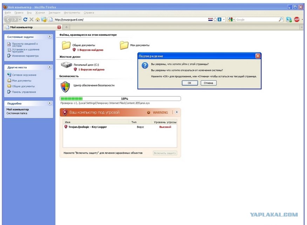Viewport: 307px width, 225px height.
Task: Close the Мой компьютер tab
Action: tap(59, 27)
